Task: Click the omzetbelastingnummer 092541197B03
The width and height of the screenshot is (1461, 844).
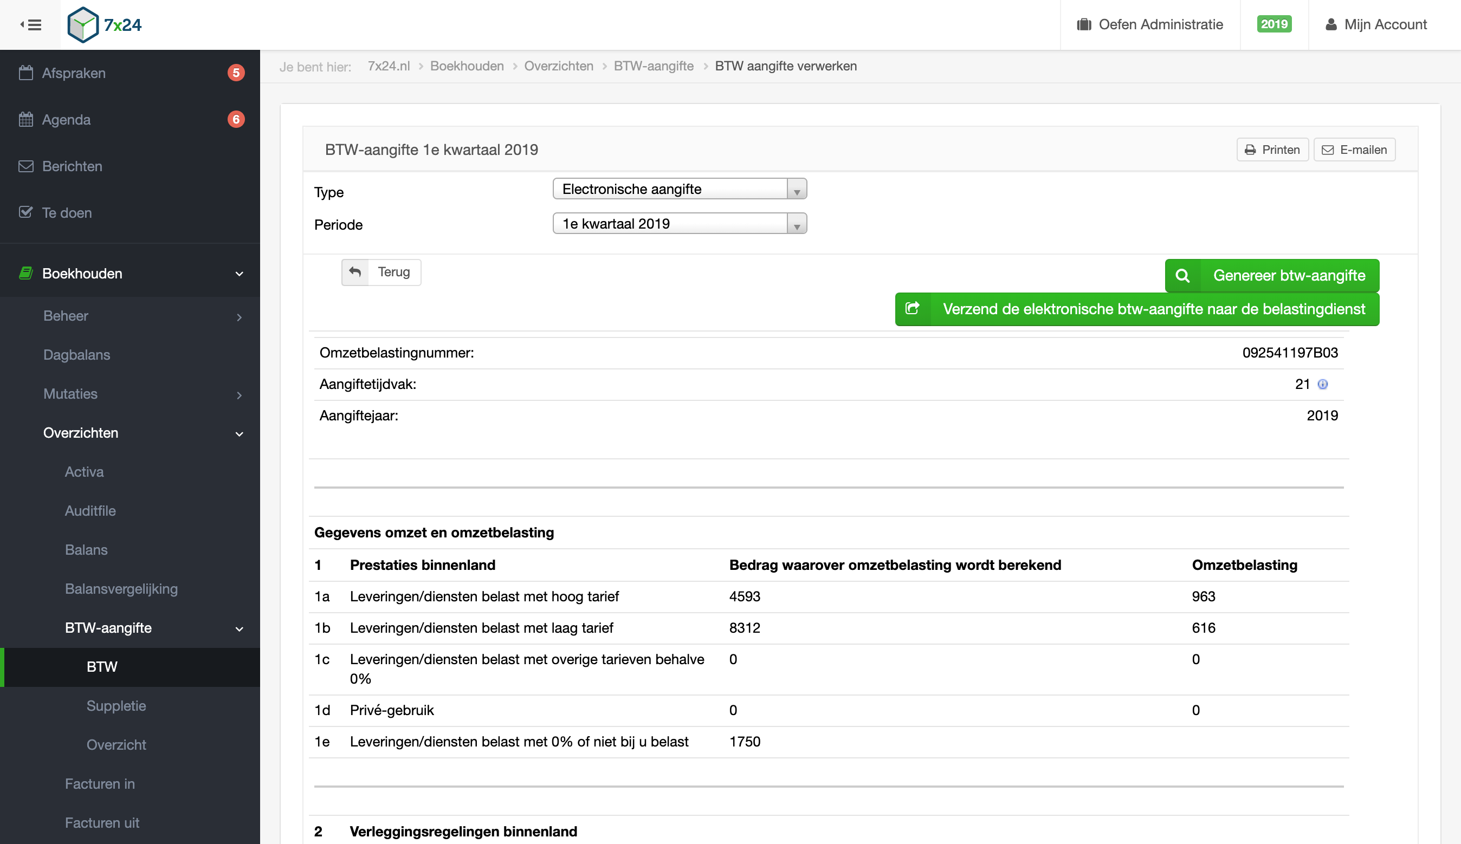Action: pos(1289,353)
